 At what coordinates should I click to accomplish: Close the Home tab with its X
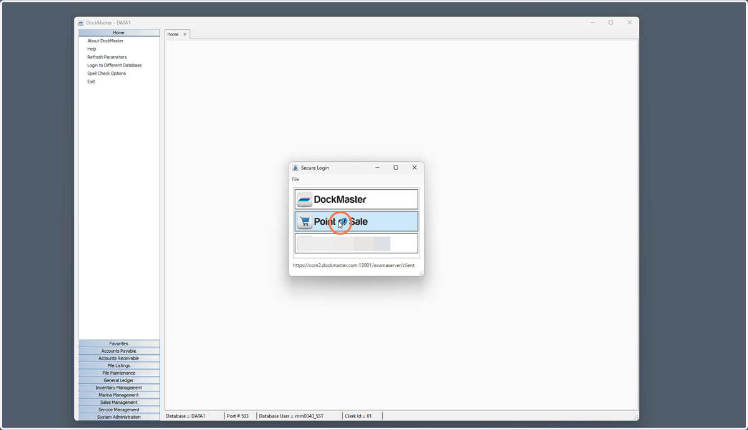(185, 35)
